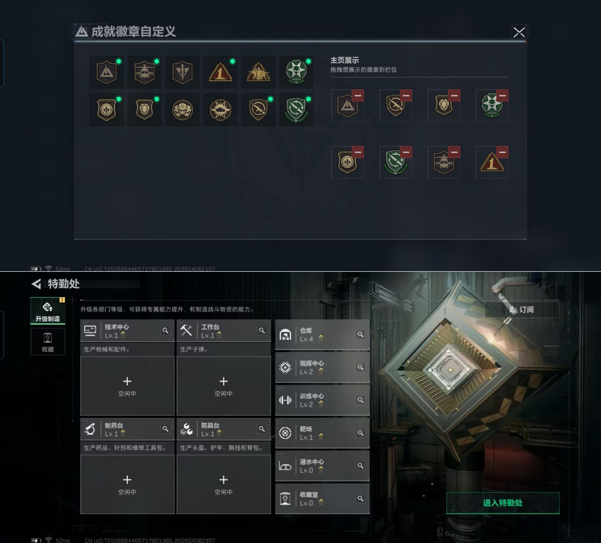601x543 pixels.
Task: Remove the helicopter badge from display slots
Action: coord(454,152)
